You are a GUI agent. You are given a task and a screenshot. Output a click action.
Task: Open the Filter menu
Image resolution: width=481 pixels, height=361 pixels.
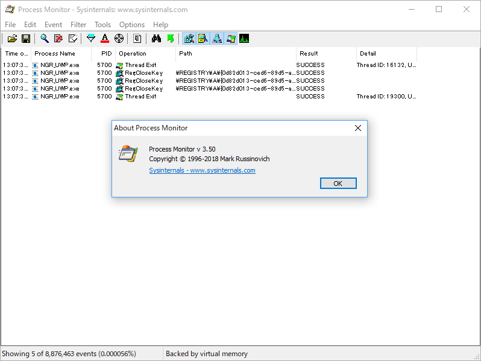tap(78, 25)
